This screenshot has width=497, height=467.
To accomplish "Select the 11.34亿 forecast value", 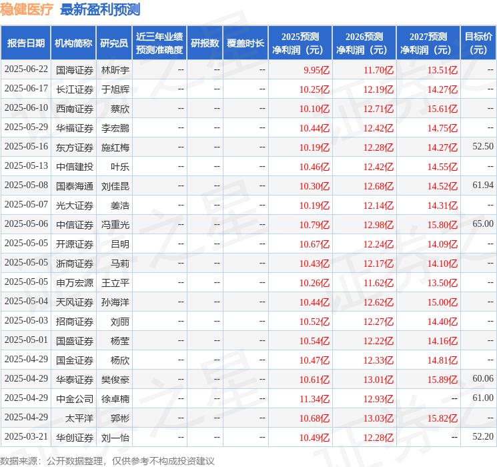I will (x=314, y=399).
